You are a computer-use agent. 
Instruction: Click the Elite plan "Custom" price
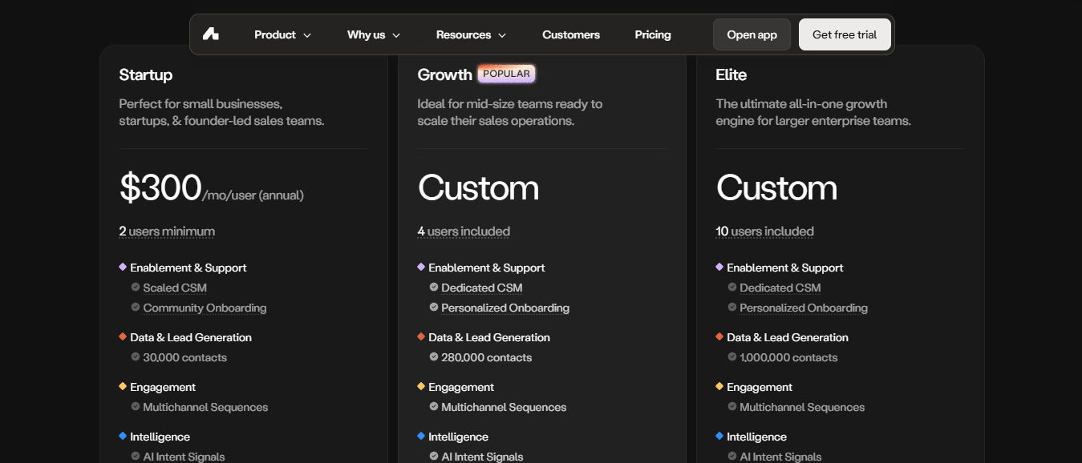coord(776,187)
